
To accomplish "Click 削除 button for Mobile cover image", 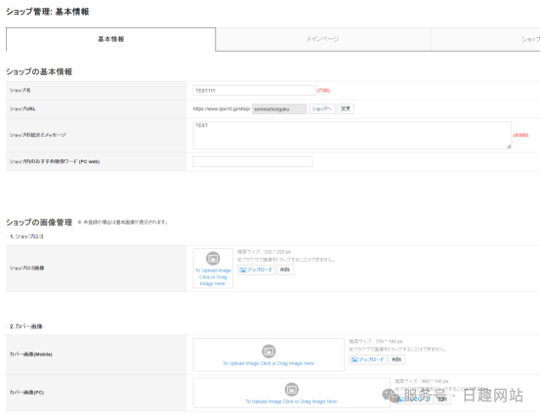I will pos(396,359).
